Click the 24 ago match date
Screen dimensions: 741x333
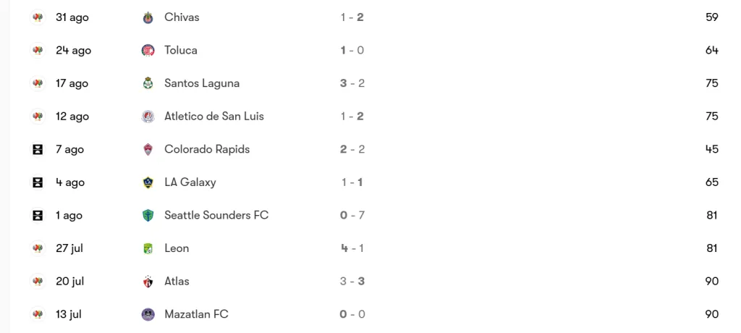point(73,51)
